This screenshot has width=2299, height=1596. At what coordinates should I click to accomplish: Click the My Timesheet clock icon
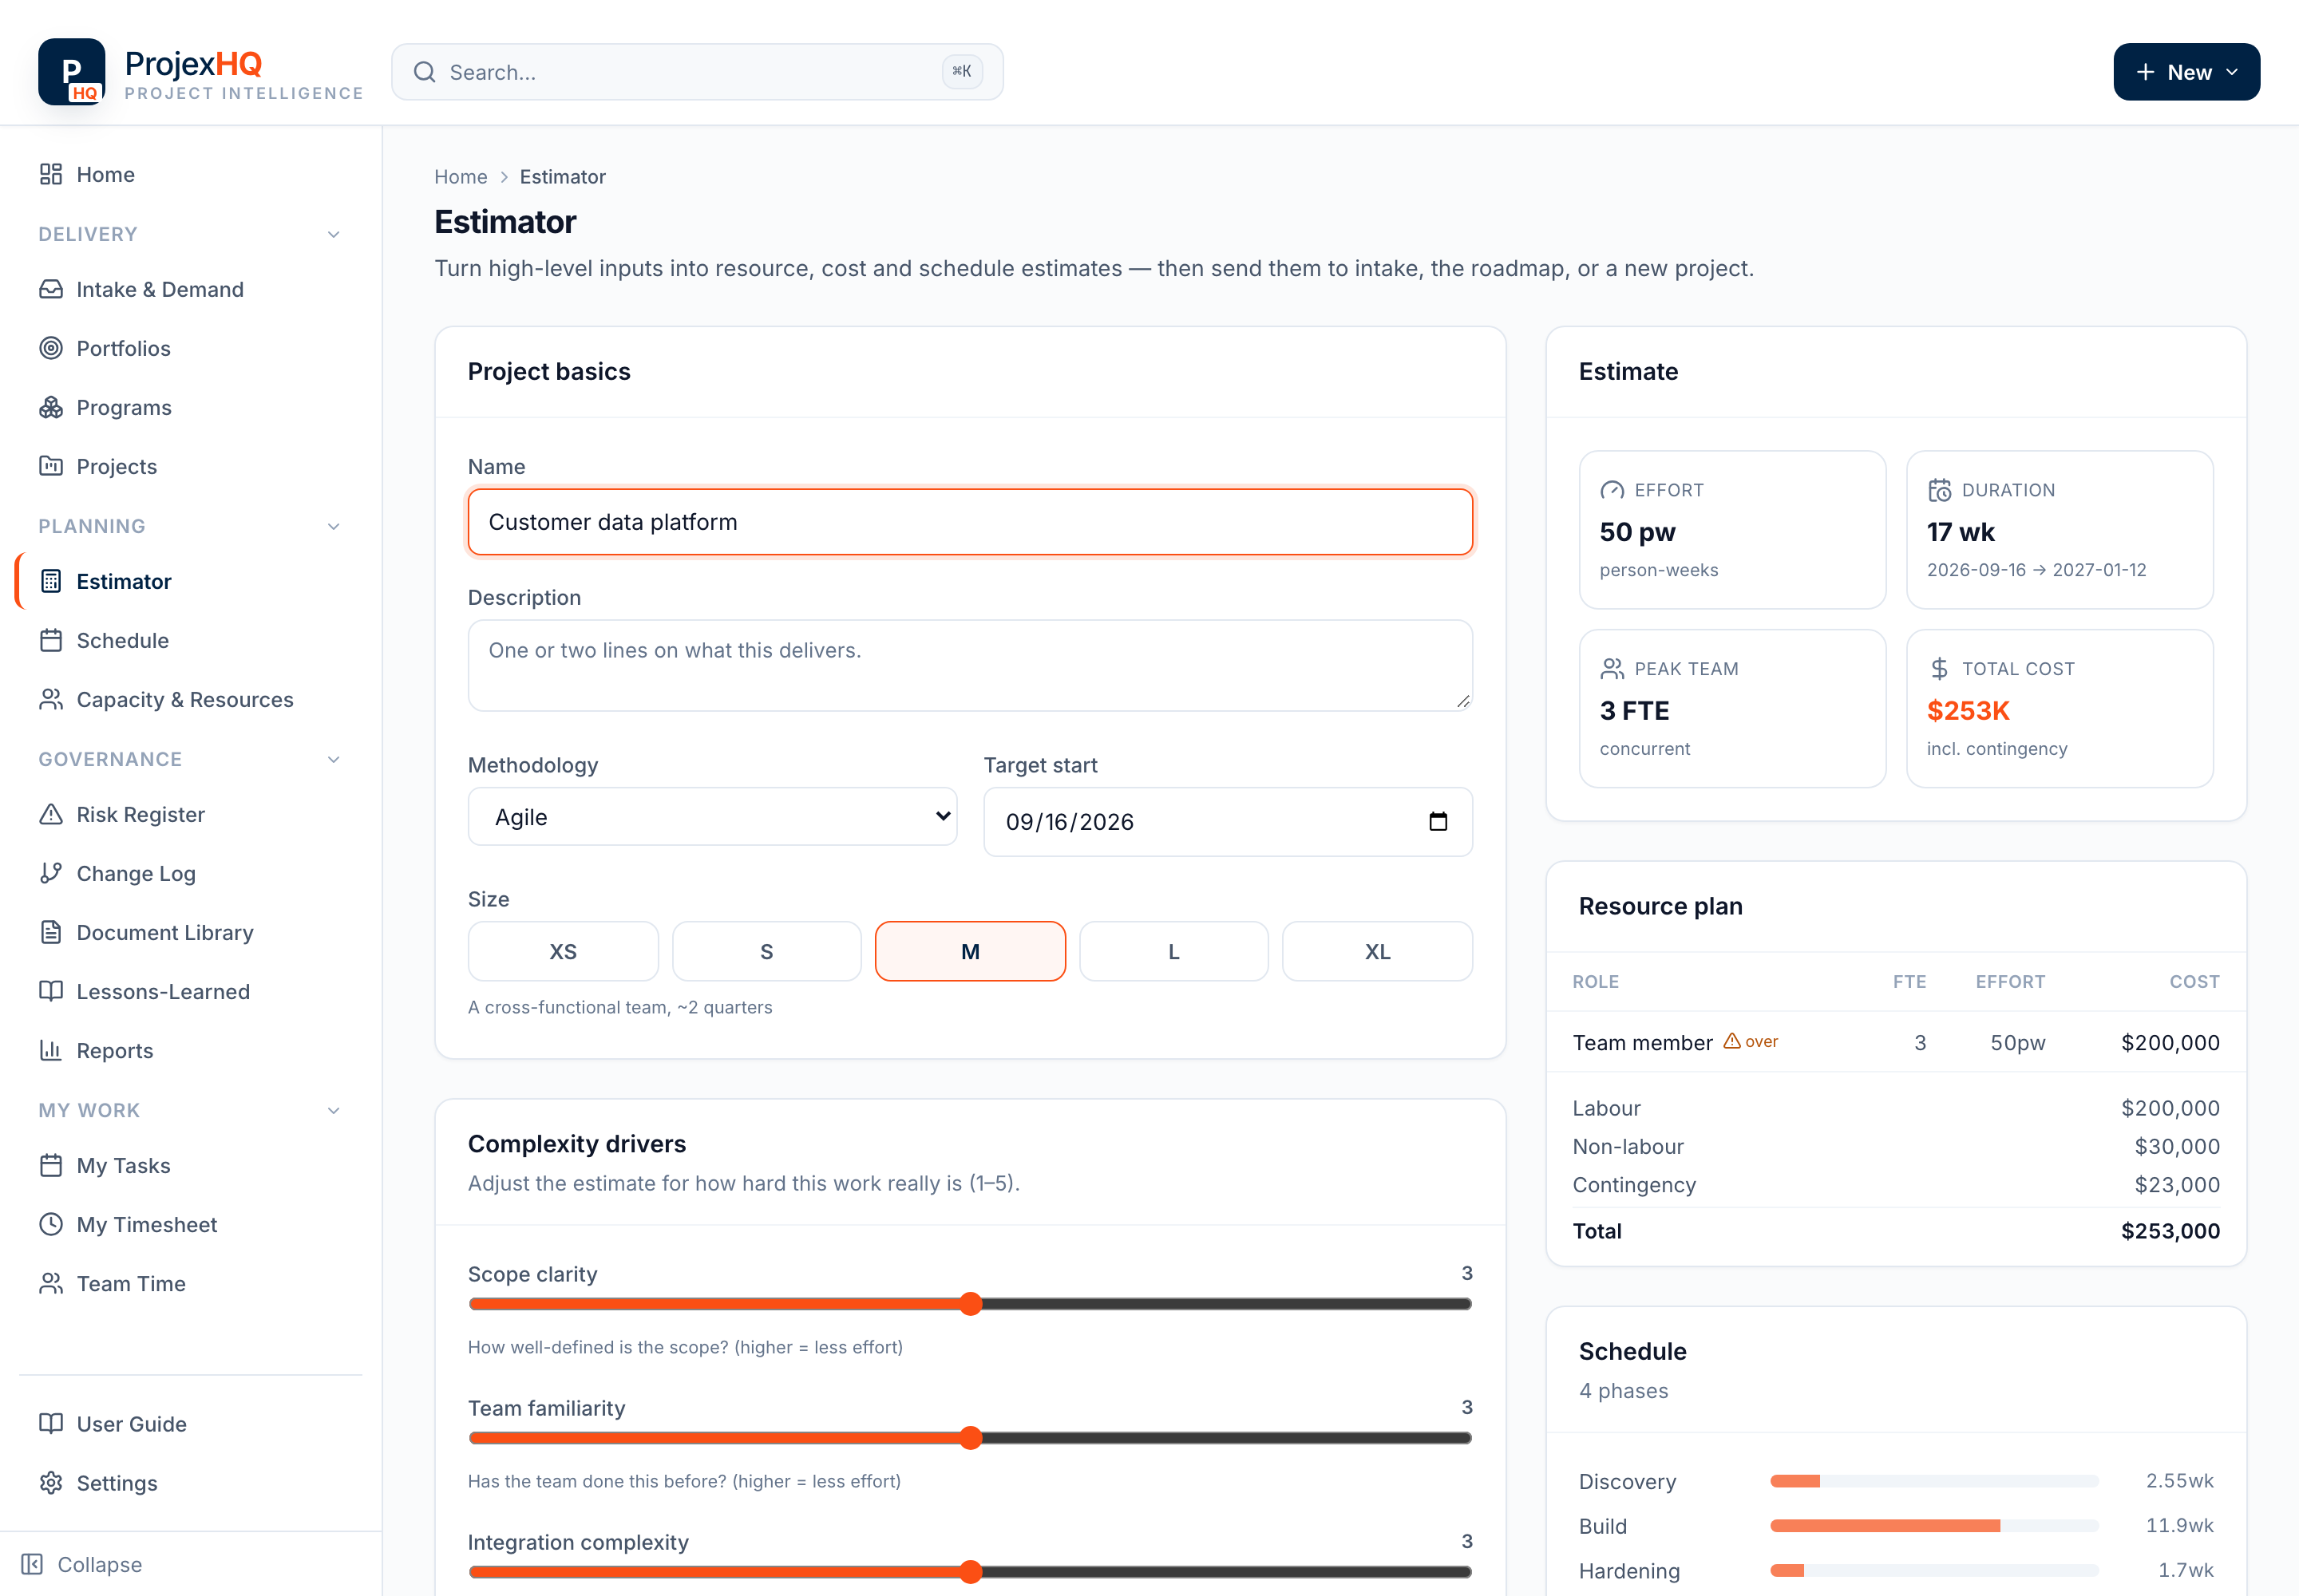click(x=51, y=1224)
